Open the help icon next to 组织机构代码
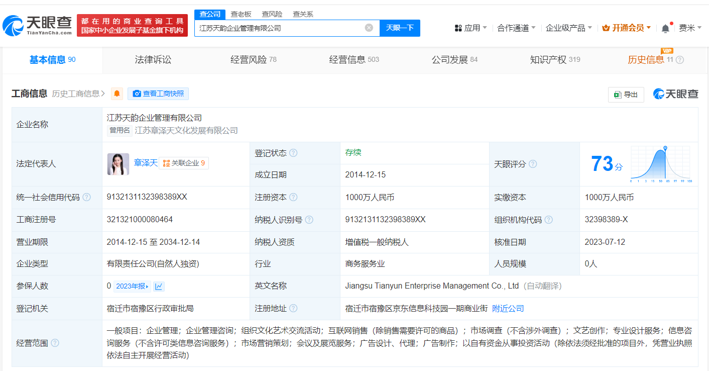Image resolution: width=709 pixels, height=371 pixels. click(549, 220)
